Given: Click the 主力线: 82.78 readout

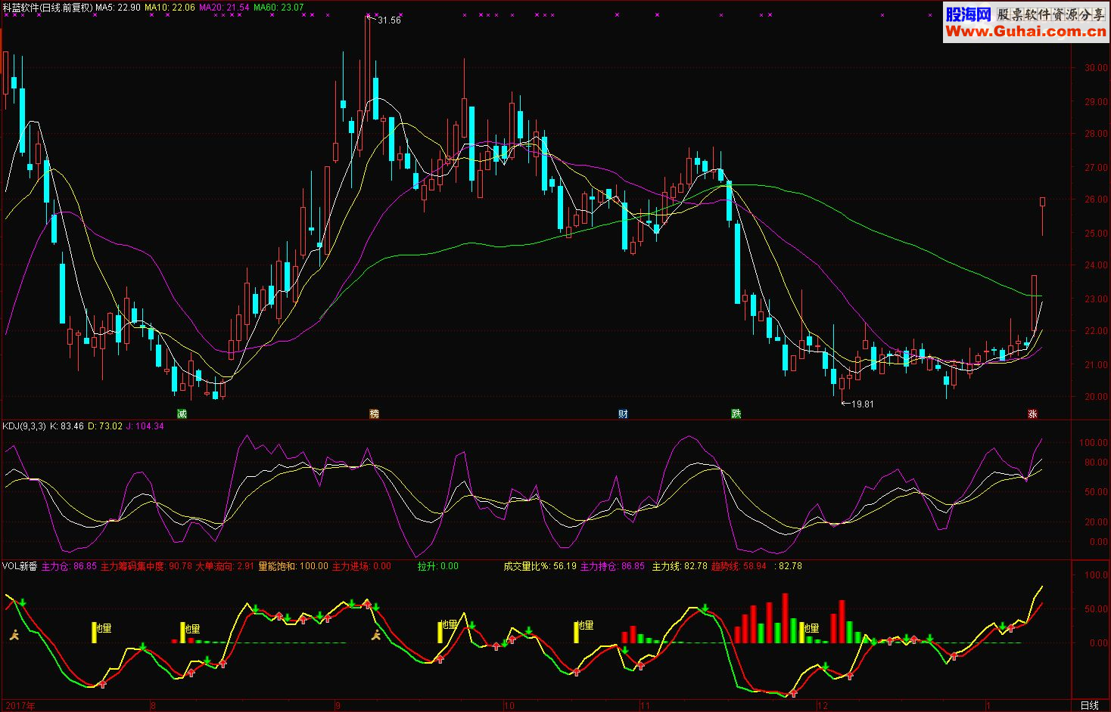Looking at the screenshot, I should 680,566.
